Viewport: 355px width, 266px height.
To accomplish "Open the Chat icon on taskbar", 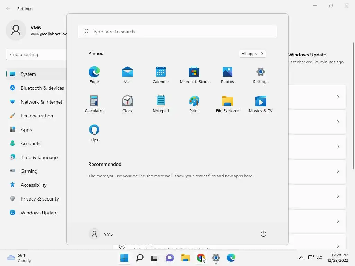I will pyautogui.click(x=170, y=258).
